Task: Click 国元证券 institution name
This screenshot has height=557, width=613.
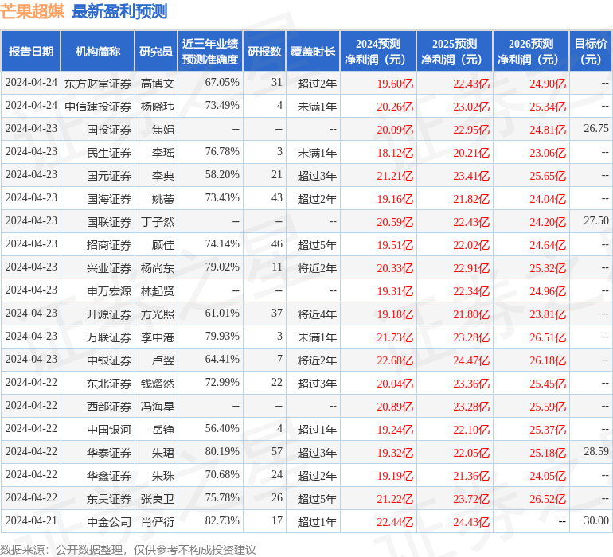Action: (x=109, y=176)
